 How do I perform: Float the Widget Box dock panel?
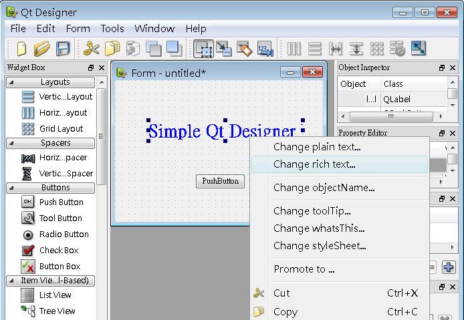[x=91, y=68]
